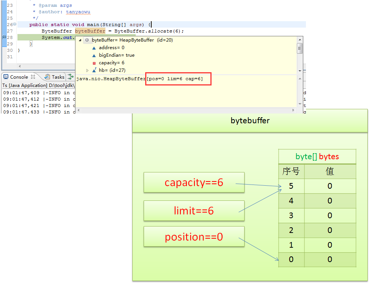The width and height of the screenshot is (370, 284).
Task: Click the editor horizontal scrollbar left arrow
Action: pyautogui.click(x=20, y=66)
